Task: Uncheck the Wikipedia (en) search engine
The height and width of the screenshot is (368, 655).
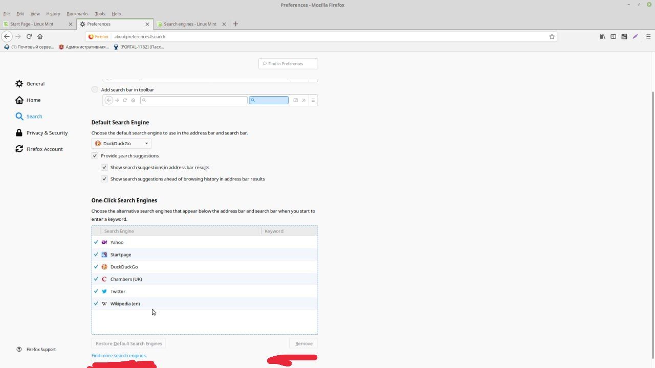Action: [x=96, y=304]
